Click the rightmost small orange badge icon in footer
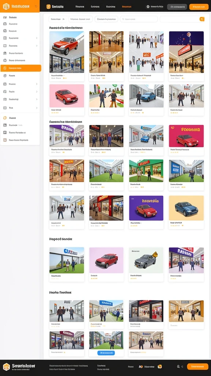 click(160, 366)
